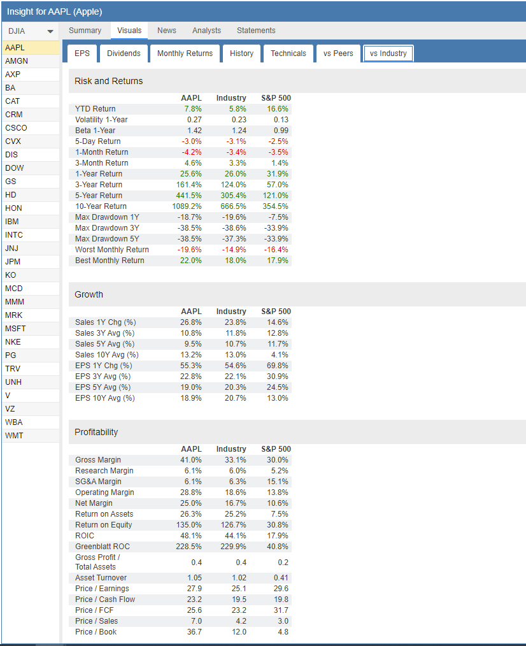This screenshot has height=646, width=526.
Task: Select HON in the ticker list
Action: (31, 208)
